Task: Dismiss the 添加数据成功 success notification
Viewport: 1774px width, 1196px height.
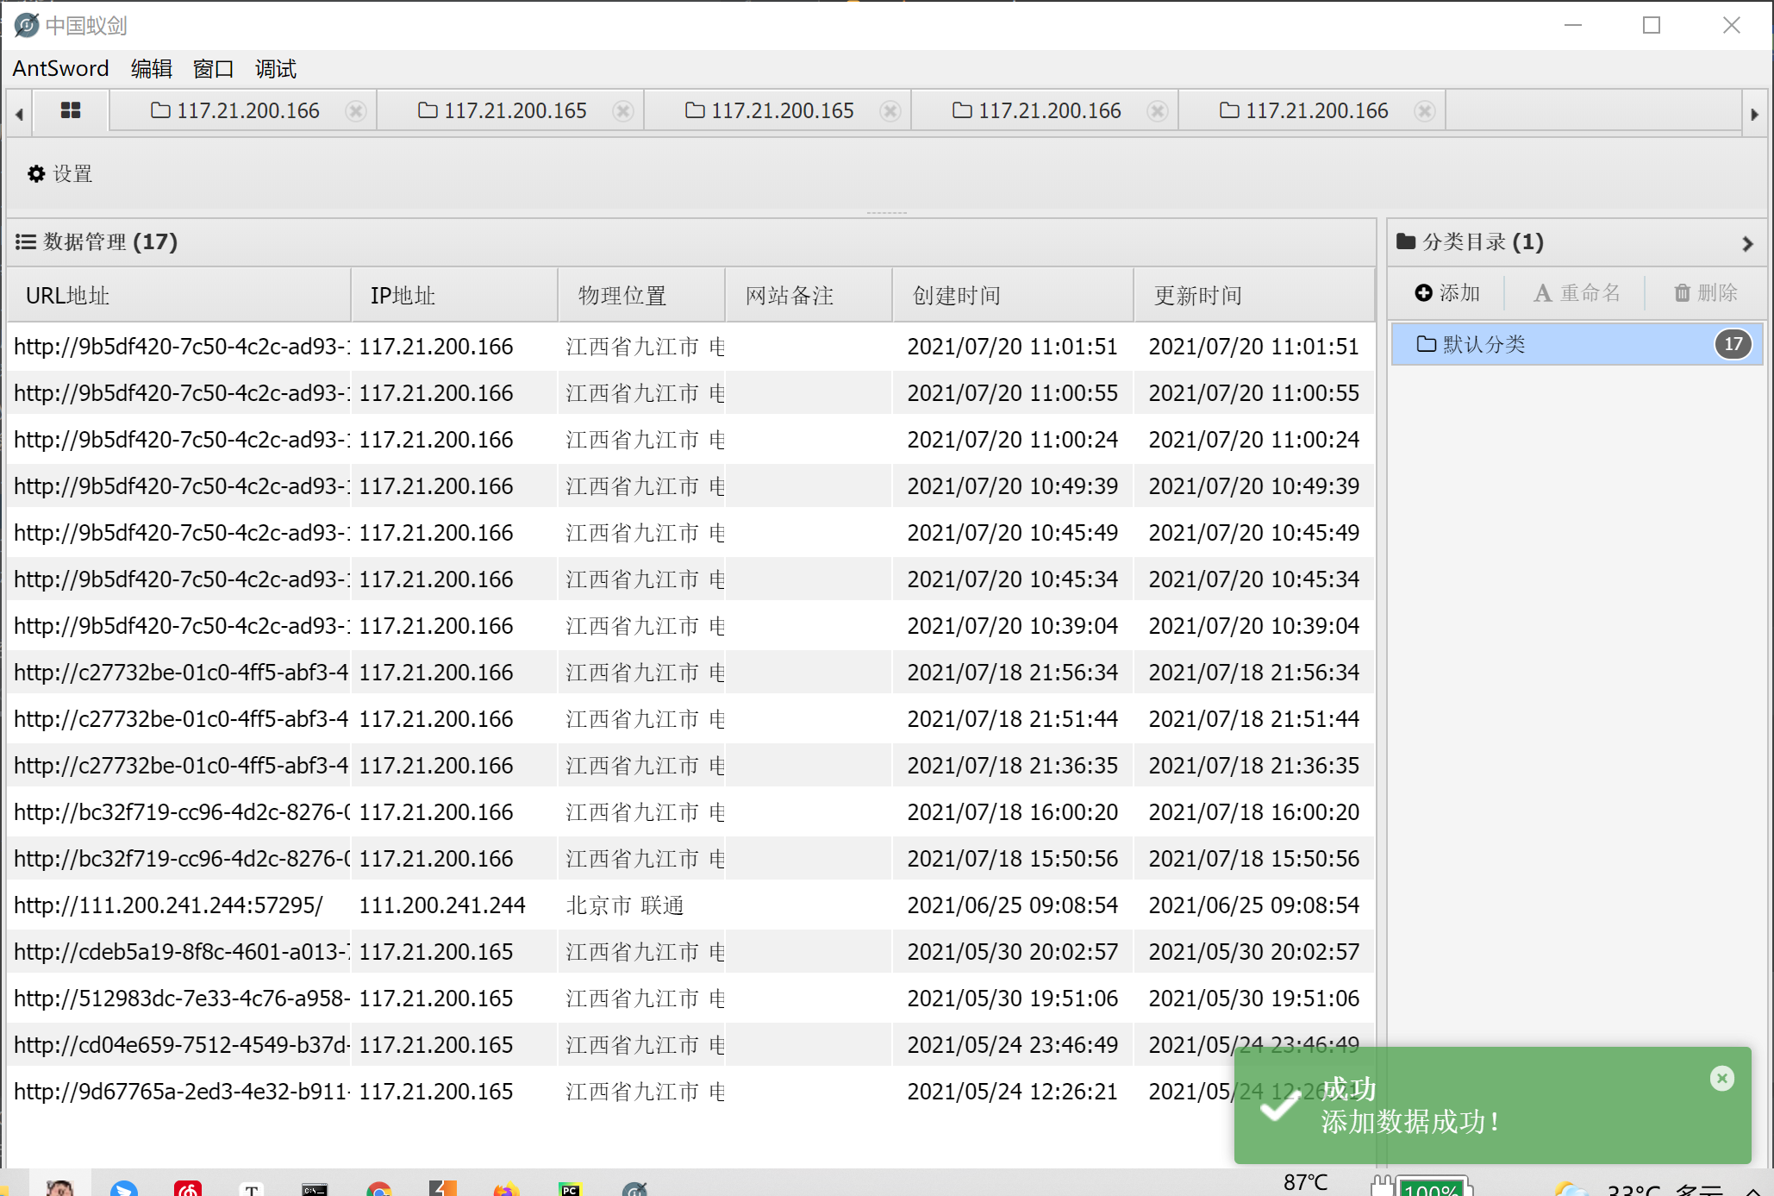Action: pos(1721,1078)
